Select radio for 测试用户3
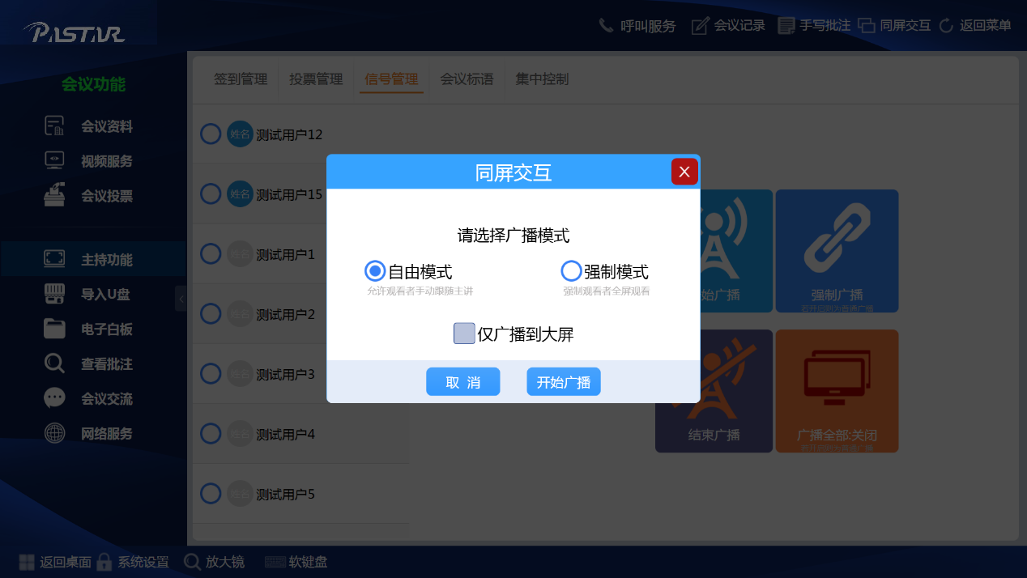Image resolution: width=1027 pixels, height=578 pixels. [x=211, y=374]
